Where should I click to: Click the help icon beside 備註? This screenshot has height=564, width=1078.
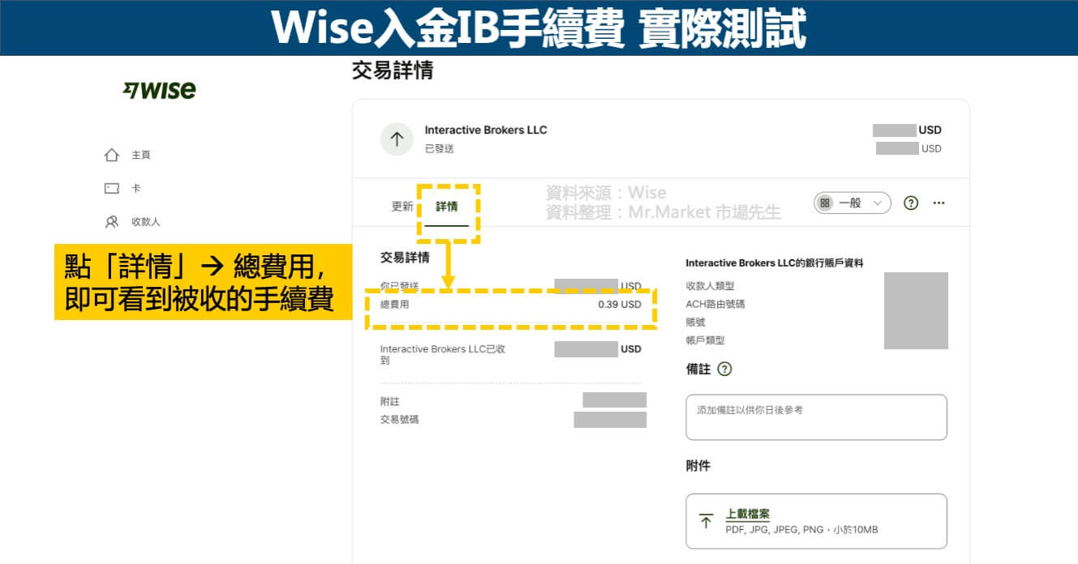(724, 369)
